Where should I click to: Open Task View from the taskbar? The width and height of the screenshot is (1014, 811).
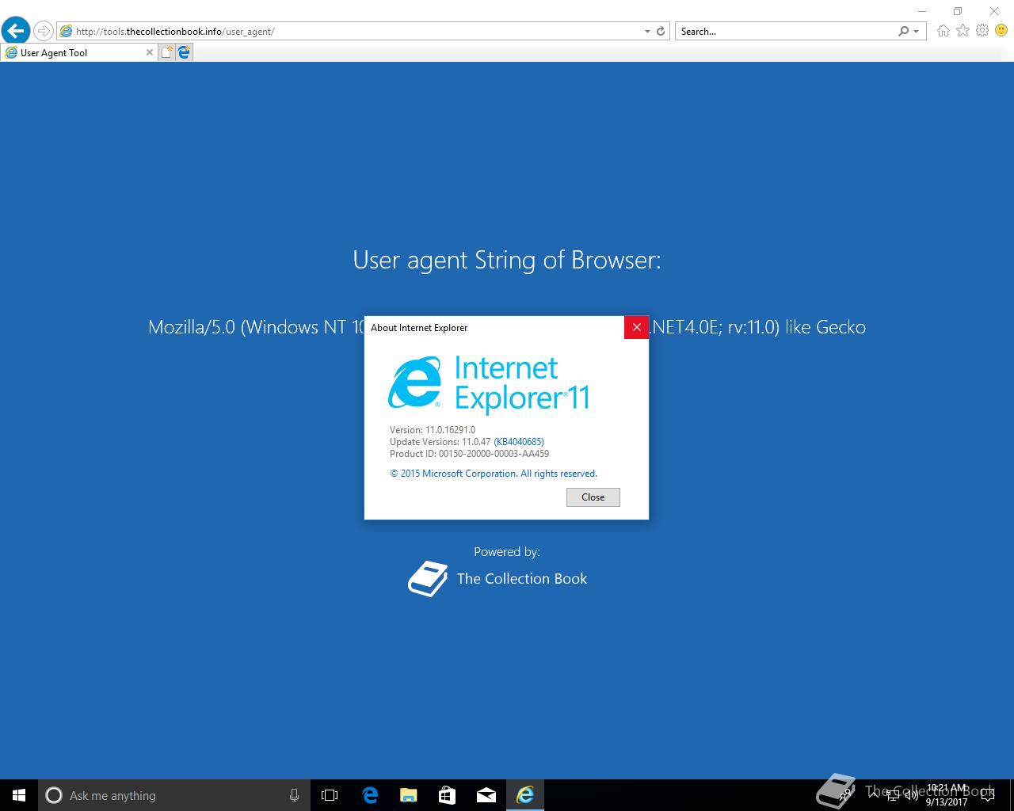point(330,795)
